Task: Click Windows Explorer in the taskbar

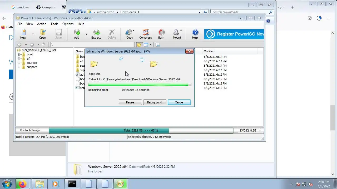Action: click(x=39, y=184)
